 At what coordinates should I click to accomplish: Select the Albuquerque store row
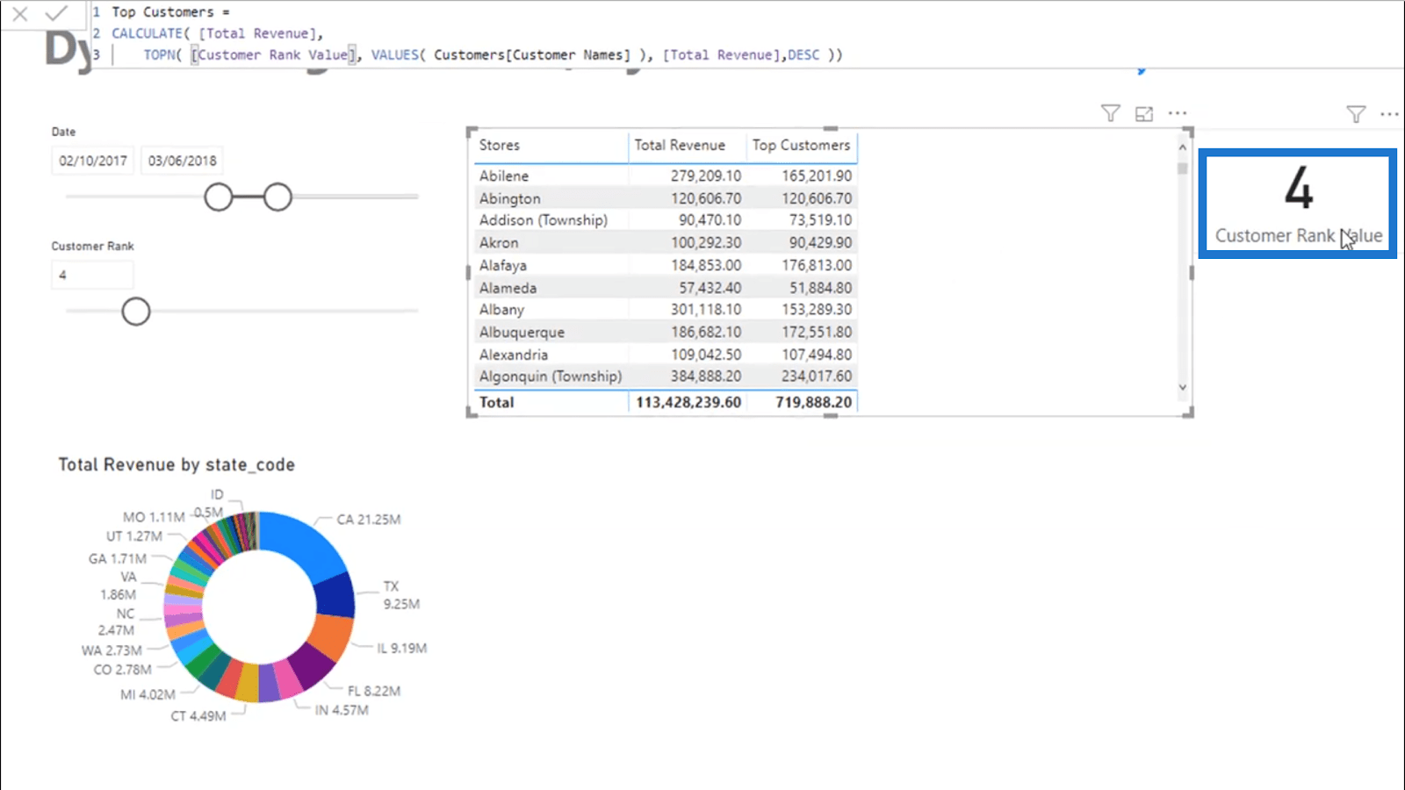point(665,332)
